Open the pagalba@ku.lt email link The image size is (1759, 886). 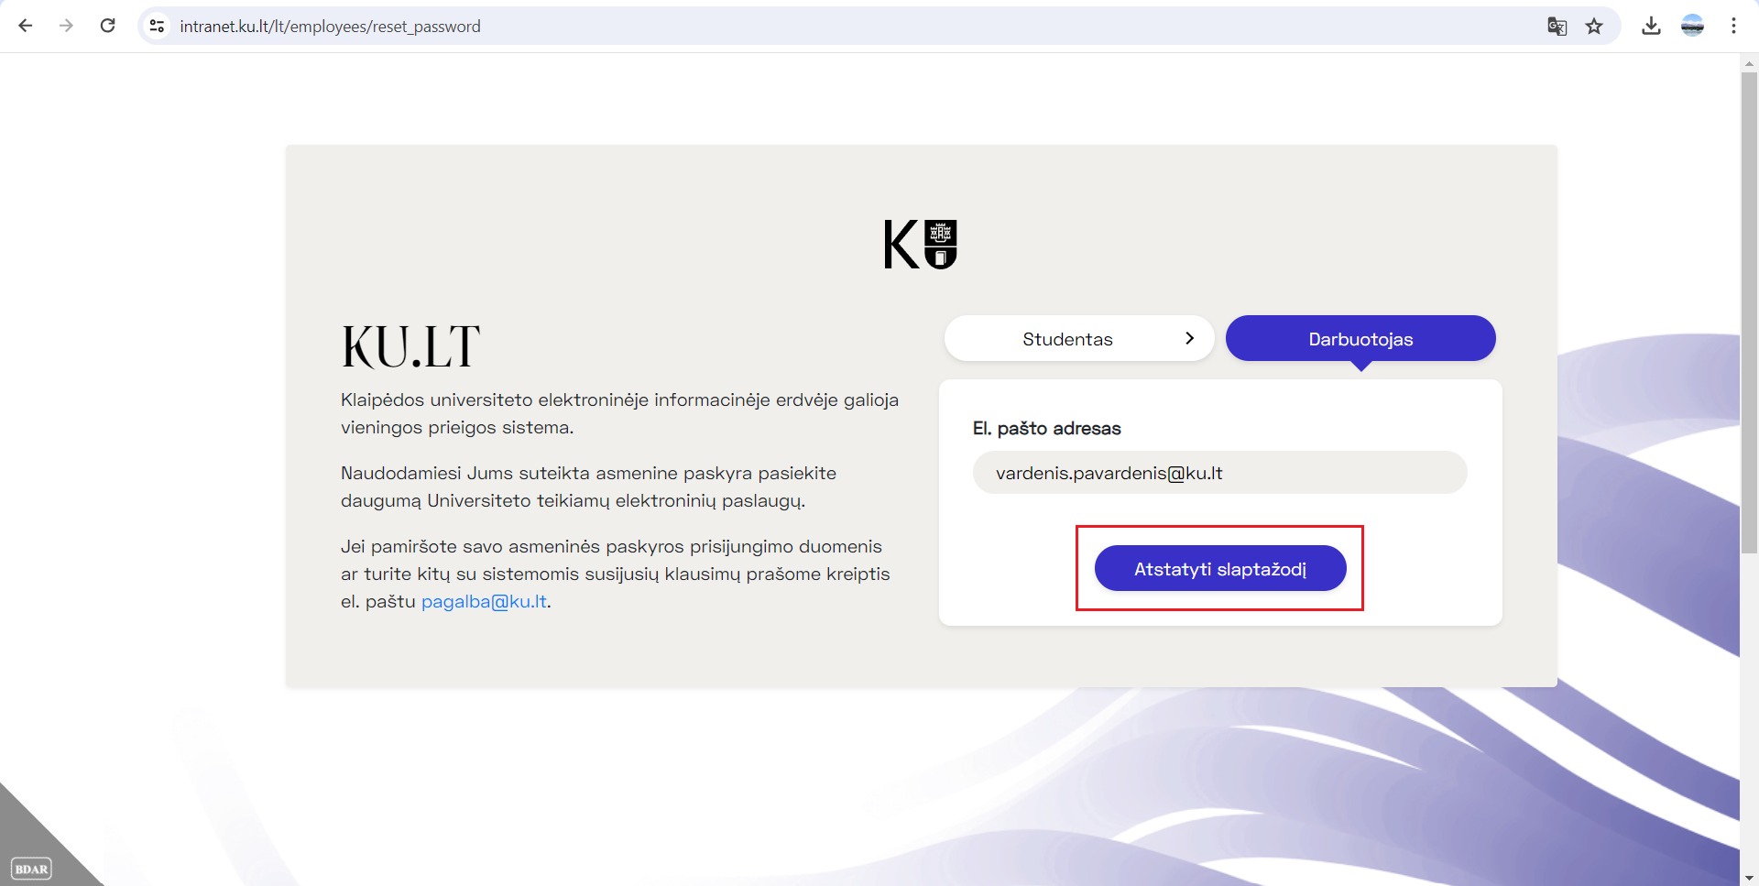pyautogui.click(x=484, y=601)
